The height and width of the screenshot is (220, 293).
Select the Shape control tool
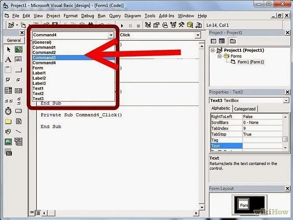pyautogui.click(x=8, y=132)
